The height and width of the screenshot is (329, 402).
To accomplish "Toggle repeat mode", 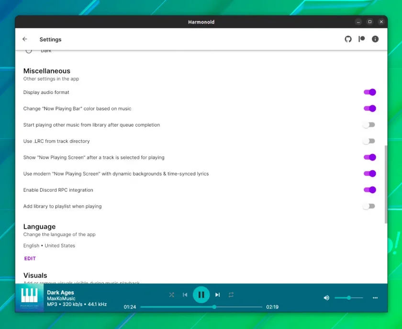I will coord(231,294).
